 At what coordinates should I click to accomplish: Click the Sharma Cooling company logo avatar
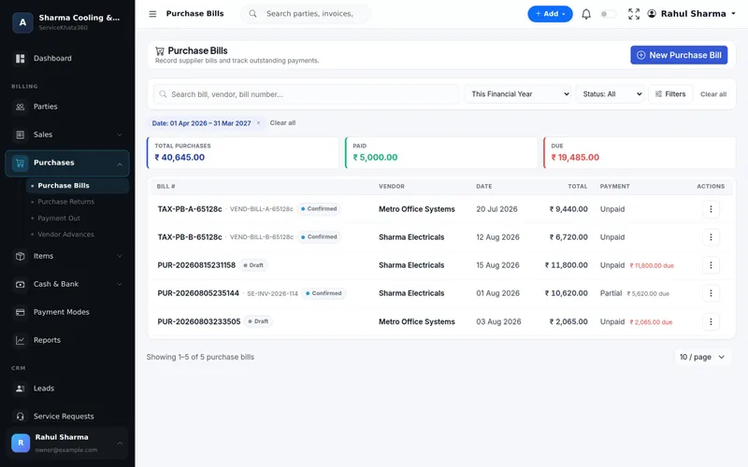pos(22,22)
